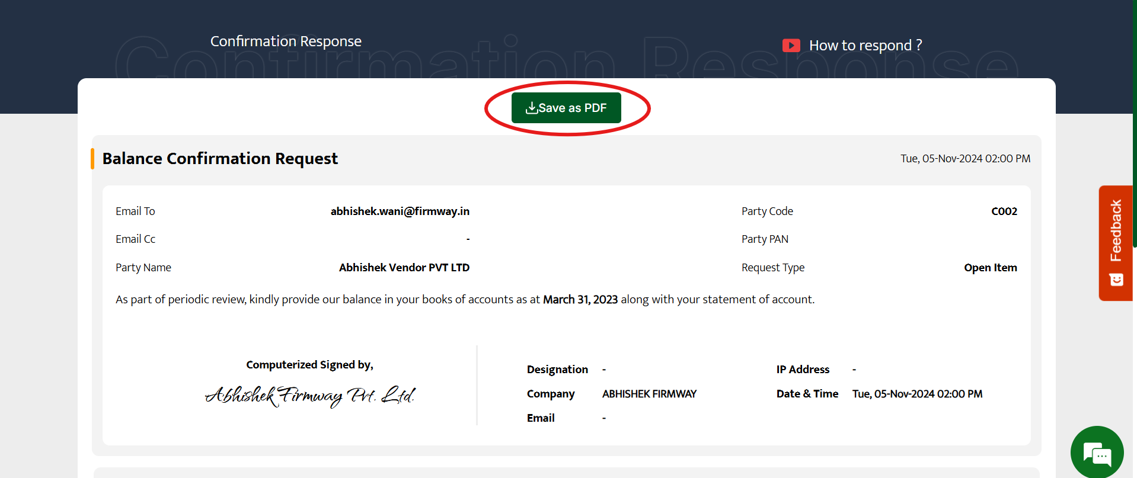Click party name Abhishek Vendor PVT LTD
1137x478 pixels.
[404, 268]
